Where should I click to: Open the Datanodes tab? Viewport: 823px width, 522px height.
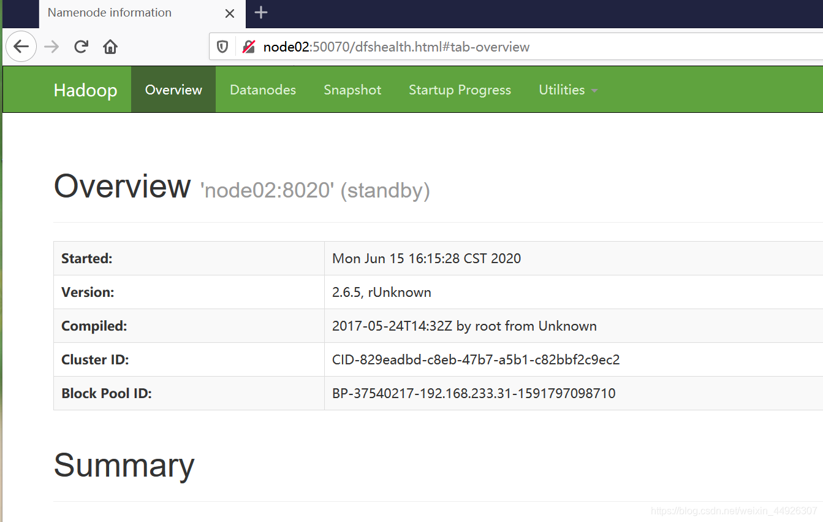(x=263, y=90)
